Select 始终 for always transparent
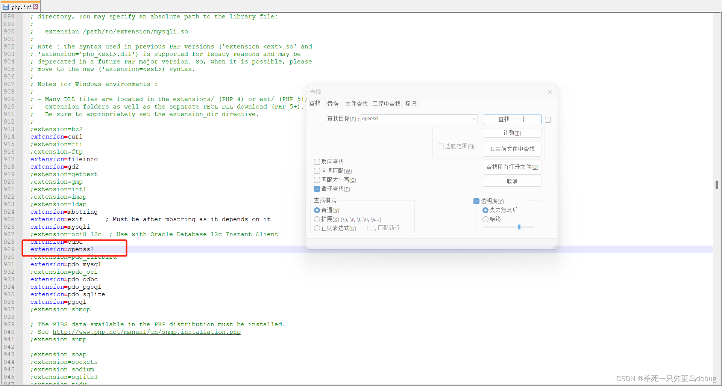 [x=485, y=219]
